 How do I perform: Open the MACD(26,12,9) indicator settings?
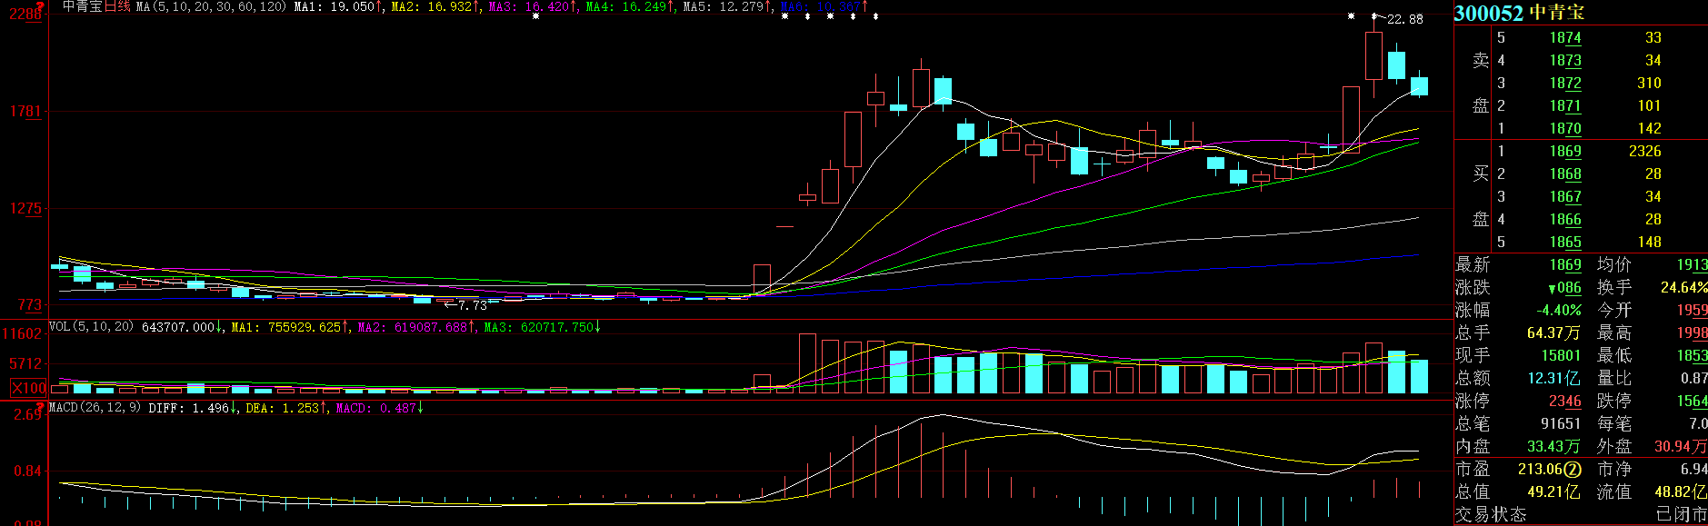click(95, 408)
